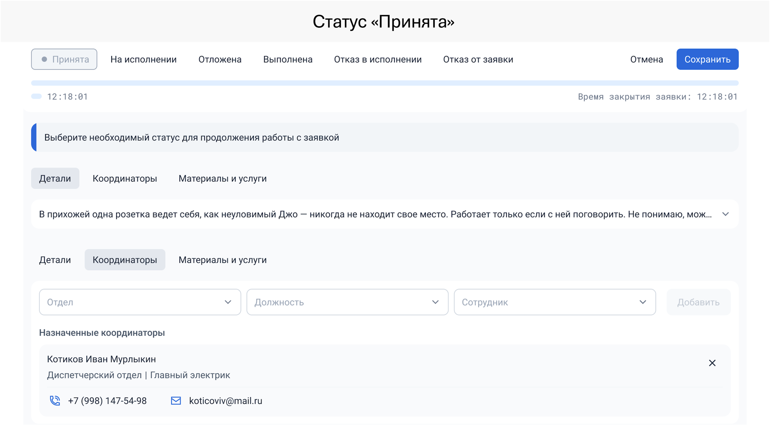Click the envelope email icon

(x=176, y=400)
